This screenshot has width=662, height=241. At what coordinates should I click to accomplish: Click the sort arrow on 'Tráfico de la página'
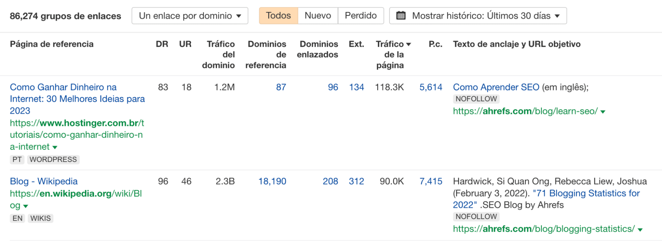[408, 44]
